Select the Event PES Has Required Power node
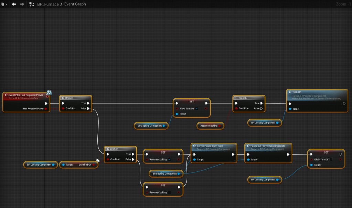The image size is (352, 208). click(x=26, y=94)
